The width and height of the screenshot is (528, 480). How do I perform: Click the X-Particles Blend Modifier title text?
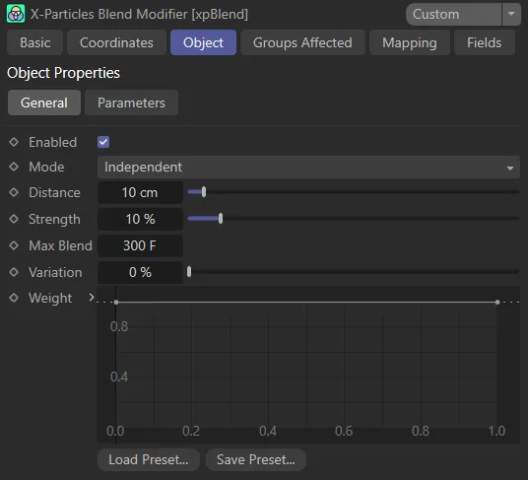coord(139,14)
